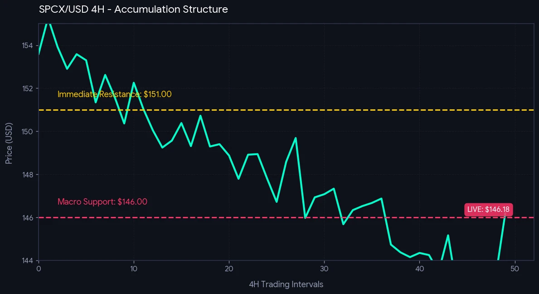Image resolution: width=539 pixels, height=294 pixels.
Task: Click the x-axis tick label 30
Action: click(324, 269)
